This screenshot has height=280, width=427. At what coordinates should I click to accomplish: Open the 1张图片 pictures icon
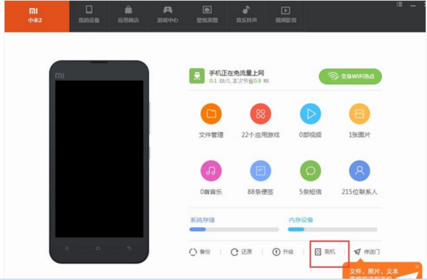tap(359, 114)
